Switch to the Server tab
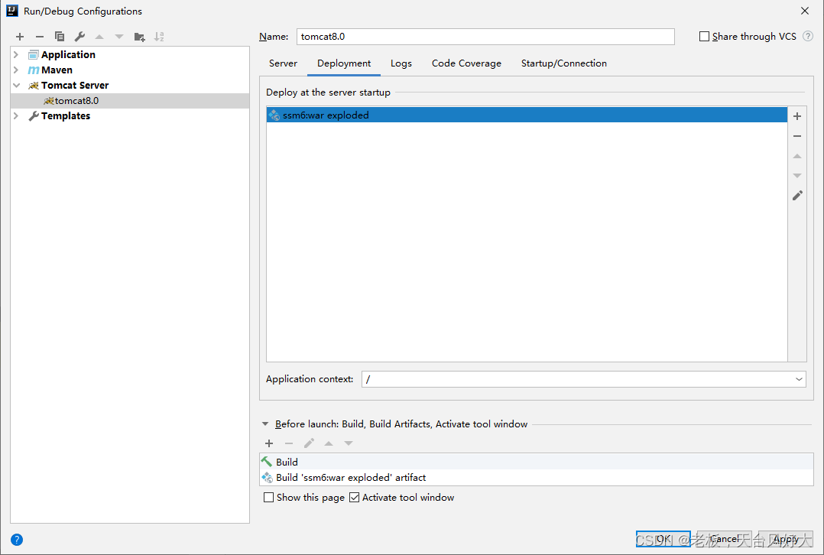This screenshot has width=824, height=555. [284, 63]
